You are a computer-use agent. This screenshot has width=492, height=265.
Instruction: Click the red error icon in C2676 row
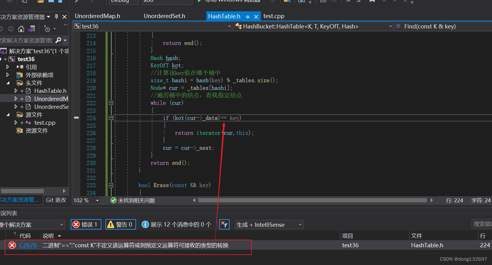pos(12,245)
